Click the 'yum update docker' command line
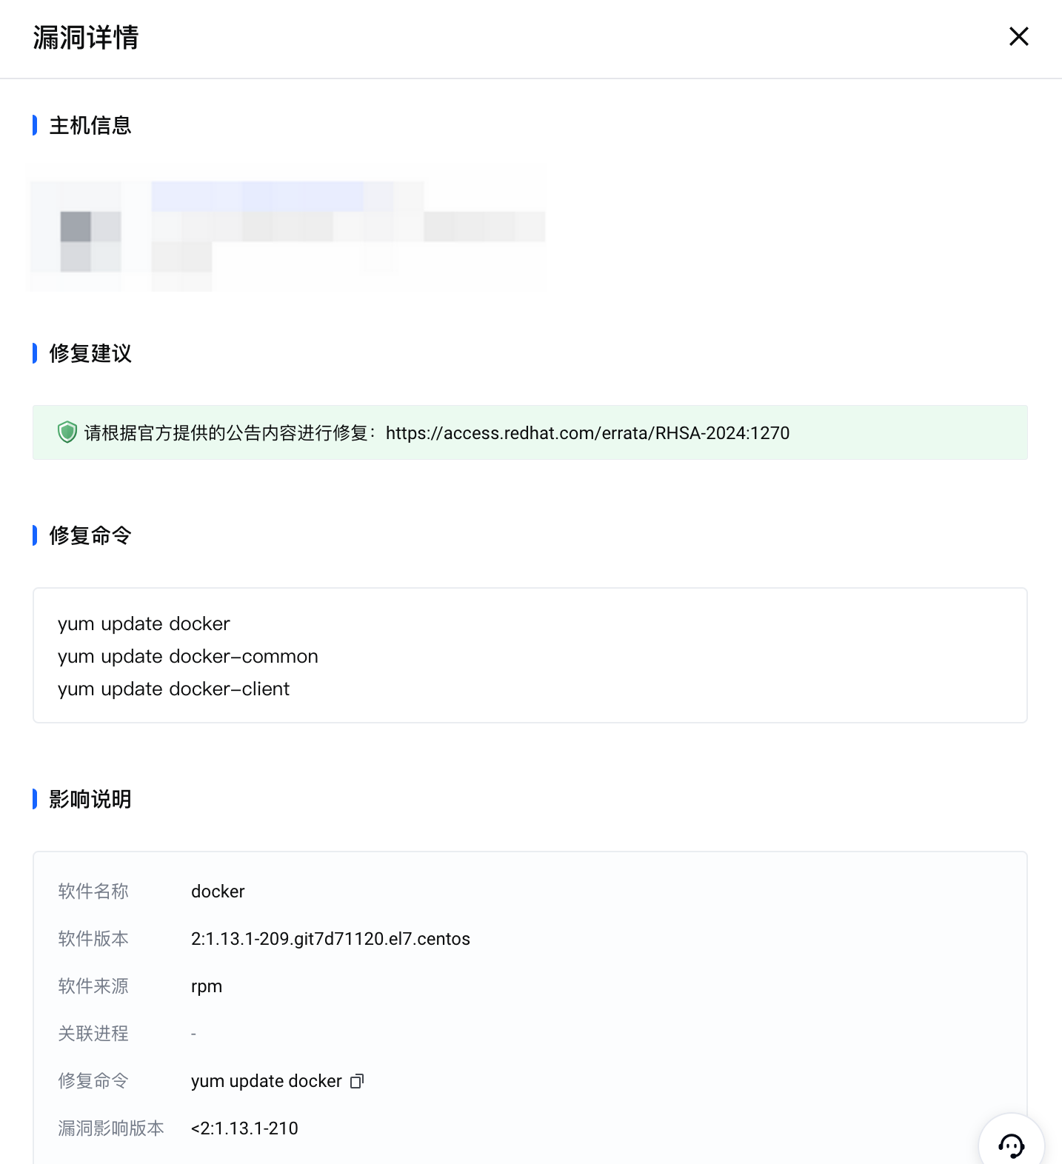The height and width of the screenshot is (1164, 1062). point(144,623)
